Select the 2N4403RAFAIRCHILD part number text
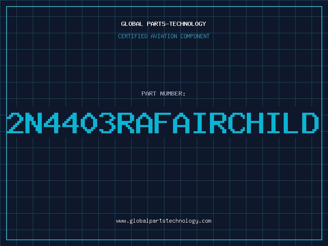 point(163,123)
